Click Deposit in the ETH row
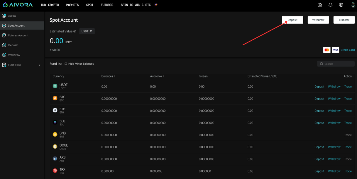This screenshot has height=179, width=357. click(319, 111)
